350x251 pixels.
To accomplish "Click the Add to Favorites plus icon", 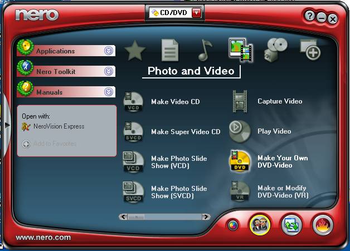I will click(x=26, y=144).
